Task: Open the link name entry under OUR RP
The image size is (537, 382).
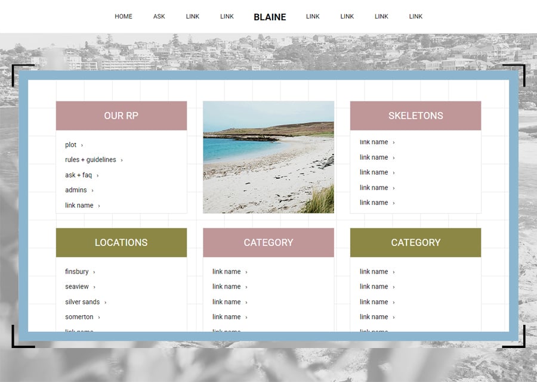Action: (x=79, y=205)
